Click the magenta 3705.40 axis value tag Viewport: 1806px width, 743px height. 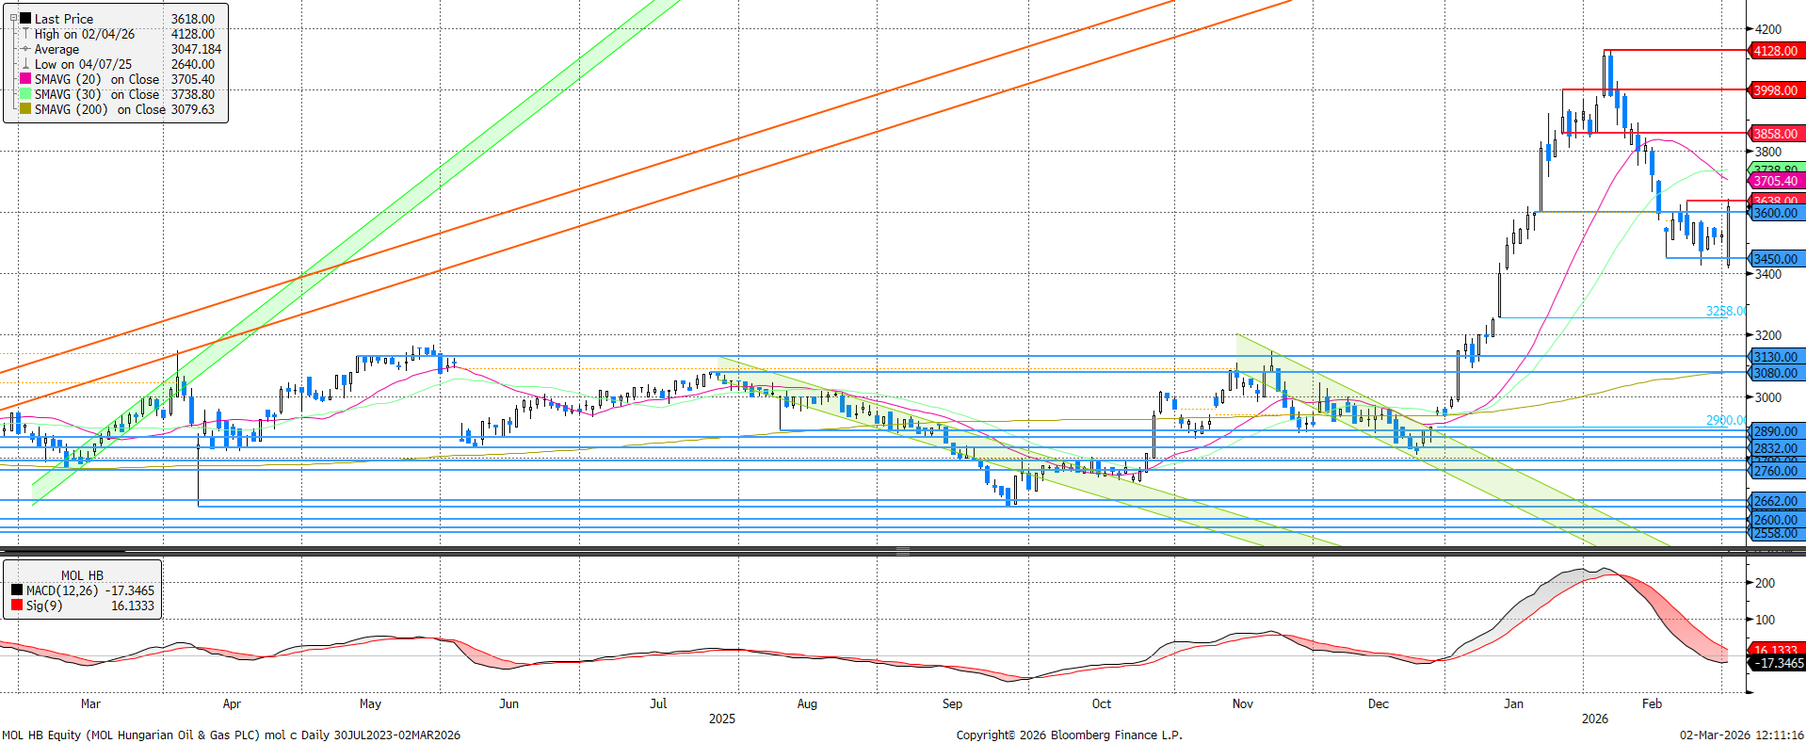coord(1775,181)
